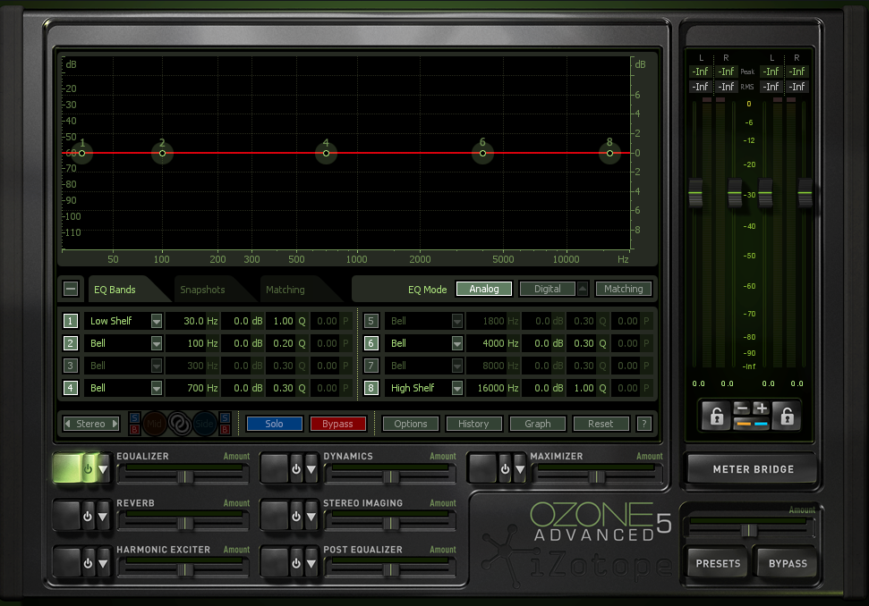Collapse the EQ bands panel with minus
The height and width of the screenshot is (606, 869).
(71, 289)
